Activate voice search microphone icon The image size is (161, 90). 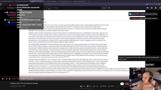tap(109, 8)
